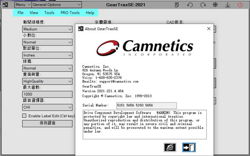Open the File menu
The image size is (250, 156).
(20, 13)
